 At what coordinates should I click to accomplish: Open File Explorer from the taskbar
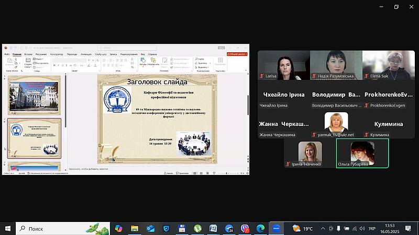[x=134, y=228]
